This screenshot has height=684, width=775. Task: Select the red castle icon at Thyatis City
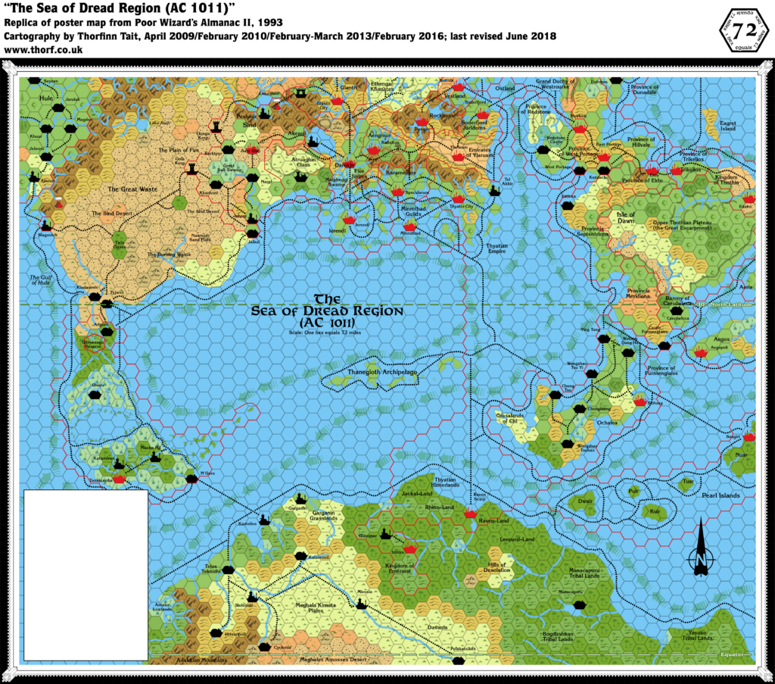pyautogui.click(x=458, y=197)
